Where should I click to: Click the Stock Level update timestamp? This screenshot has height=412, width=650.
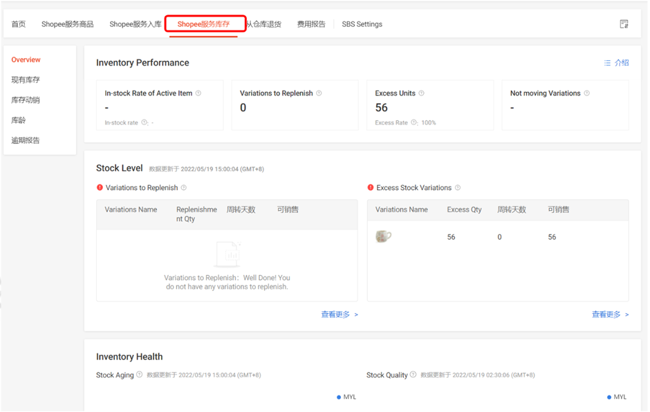207,169
